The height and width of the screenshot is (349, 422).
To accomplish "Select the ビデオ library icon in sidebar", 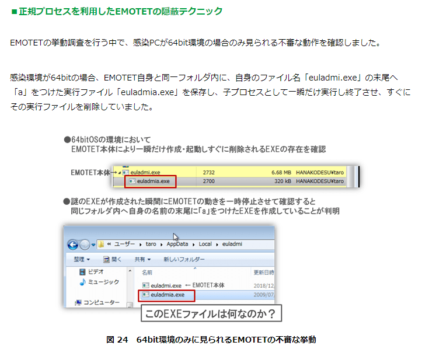I will pyautogui.click(x=83, y=272).
